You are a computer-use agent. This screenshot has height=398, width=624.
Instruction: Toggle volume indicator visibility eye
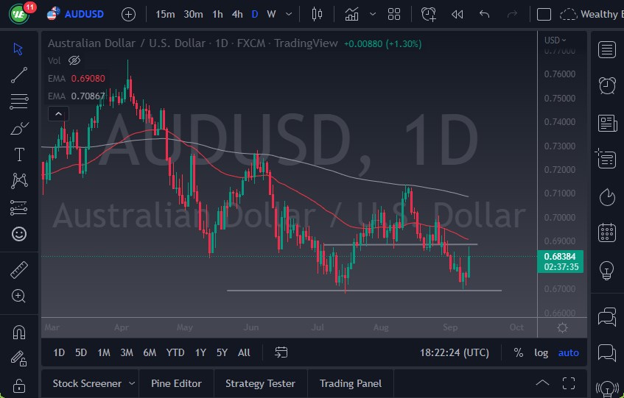74,60
